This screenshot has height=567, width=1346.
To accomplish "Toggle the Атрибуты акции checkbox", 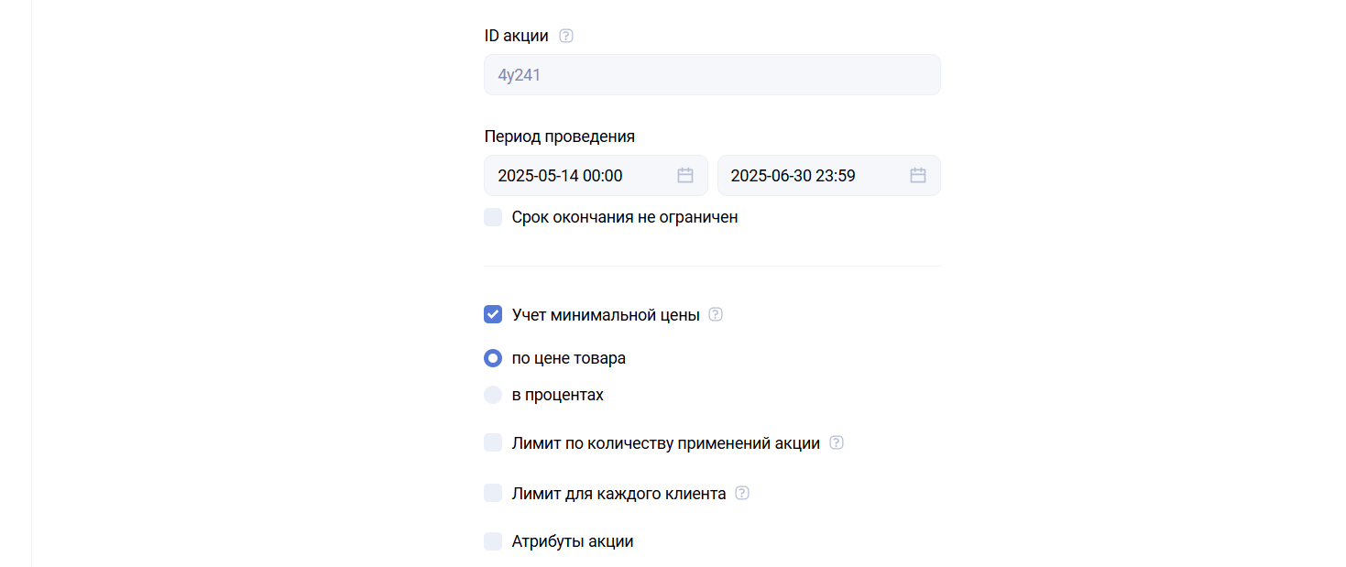I will [x=493, y=541].
